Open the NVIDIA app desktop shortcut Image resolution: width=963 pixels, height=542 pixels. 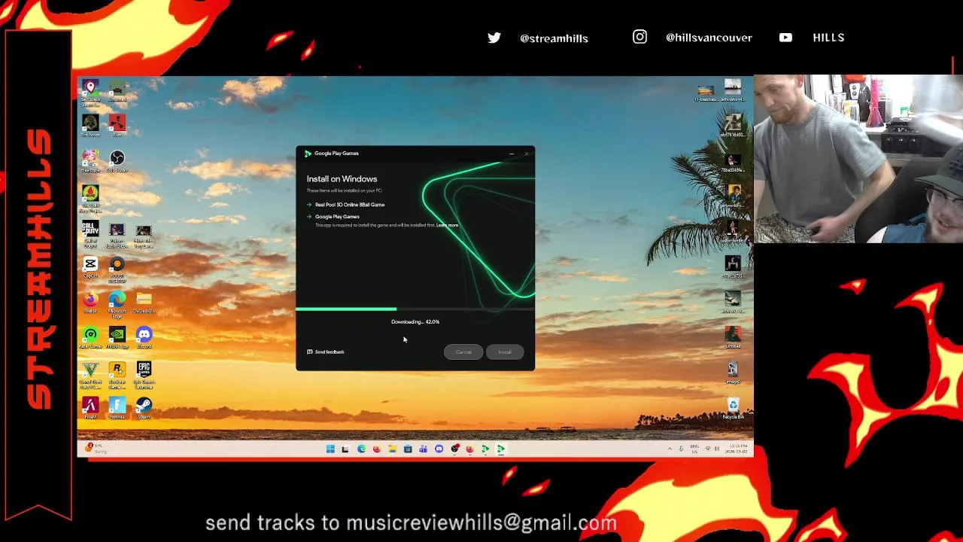click(x=117, y=337)
